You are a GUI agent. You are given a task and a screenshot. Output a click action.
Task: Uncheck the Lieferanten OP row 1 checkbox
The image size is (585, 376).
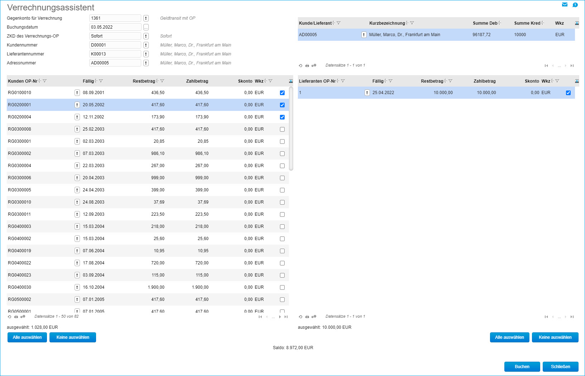point(568,93)
